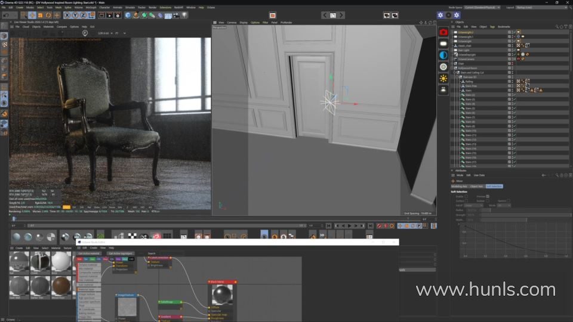Click the Octane circular target light icon

(443, 67)
